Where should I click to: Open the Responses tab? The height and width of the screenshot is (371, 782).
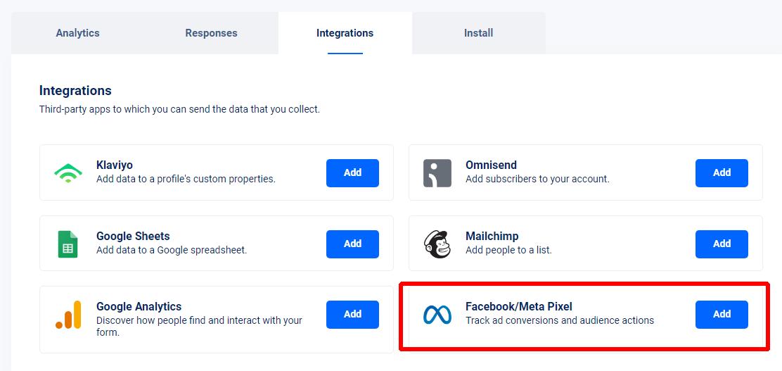pos(212,33)
